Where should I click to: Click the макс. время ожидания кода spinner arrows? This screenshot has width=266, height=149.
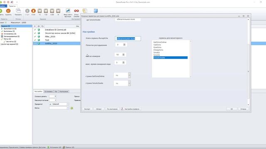pyautogui.click(x=123, y=62)
